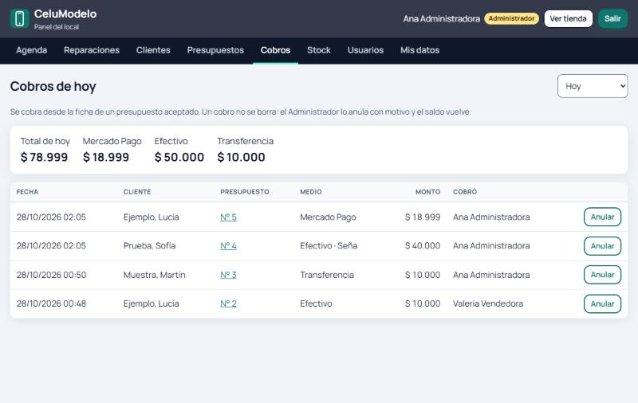Click the Ver tienda button
The height and width of the screenshot is (403, 638).
pos(569,18)
